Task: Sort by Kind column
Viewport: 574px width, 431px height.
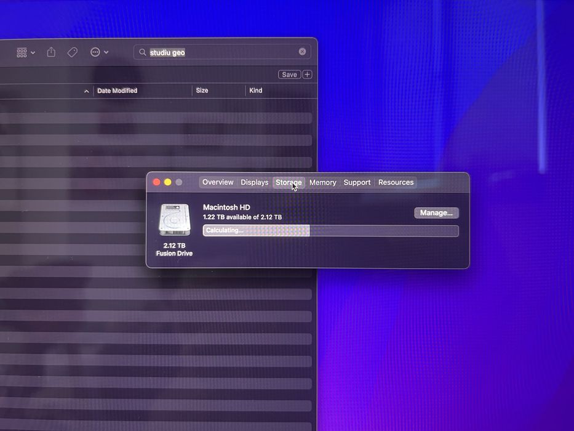Action: tap(255, 91)
